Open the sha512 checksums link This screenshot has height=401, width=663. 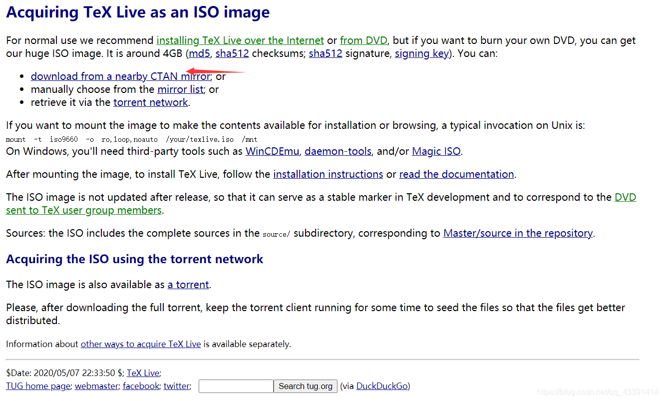(x=232, y=53)
